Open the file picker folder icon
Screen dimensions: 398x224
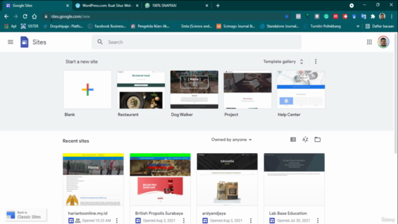(x=317, y=139)
